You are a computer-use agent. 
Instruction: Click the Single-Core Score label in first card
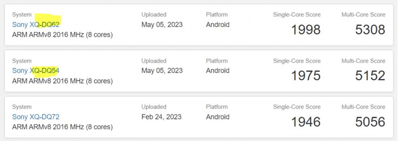coord(297,15)
